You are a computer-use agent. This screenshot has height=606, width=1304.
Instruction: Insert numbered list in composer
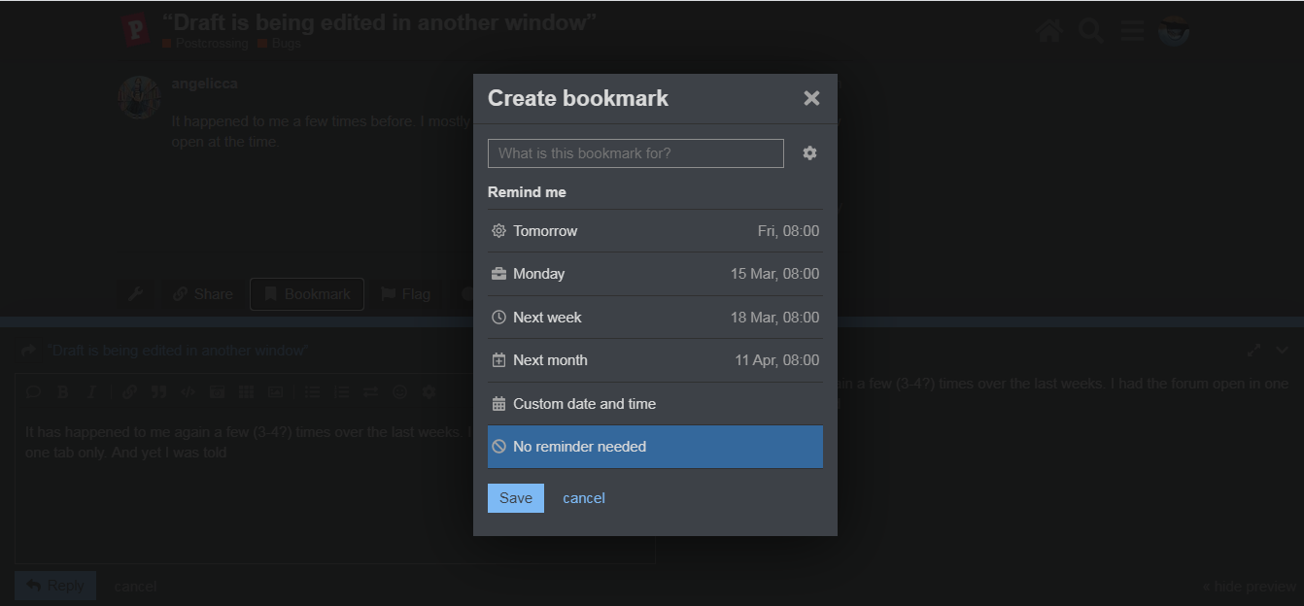tap(341, 392)
